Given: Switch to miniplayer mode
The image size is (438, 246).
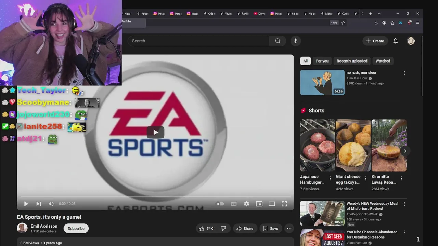Looking at the screenshot, I should point(259,204).
